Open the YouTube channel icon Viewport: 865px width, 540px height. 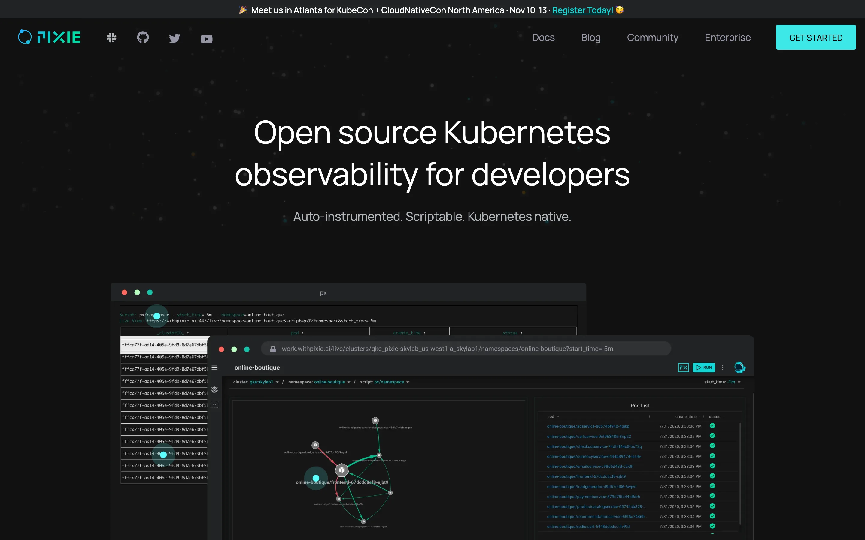207,39
